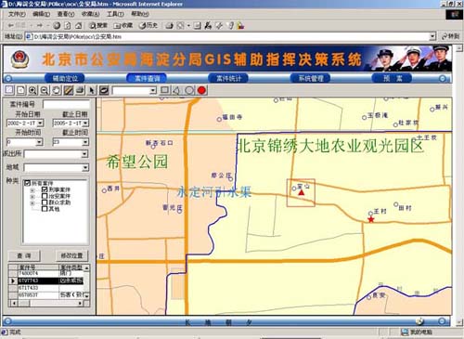Viewport: 464px width, 339px height.
Task: Select the zoom out magnifier tool
Action: pos(45,90)
